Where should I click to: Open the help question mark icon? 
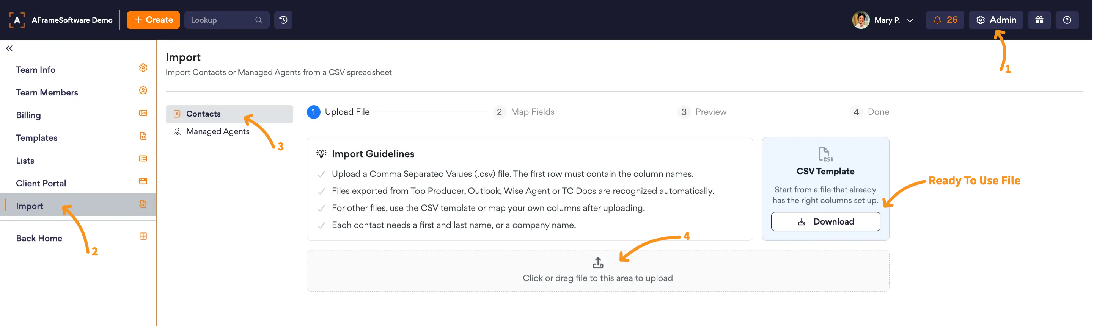(1066, 20)
